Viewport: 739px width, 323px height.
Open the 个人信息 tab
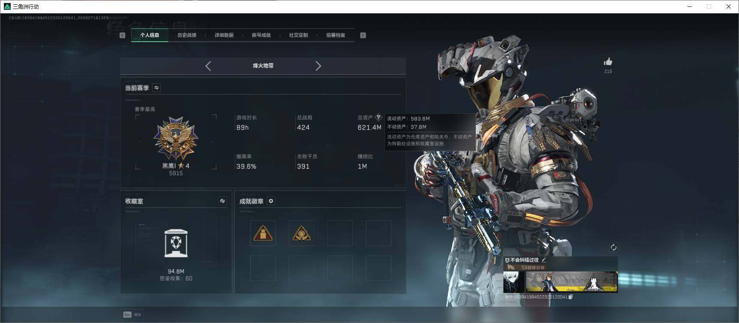pos(149,35)
